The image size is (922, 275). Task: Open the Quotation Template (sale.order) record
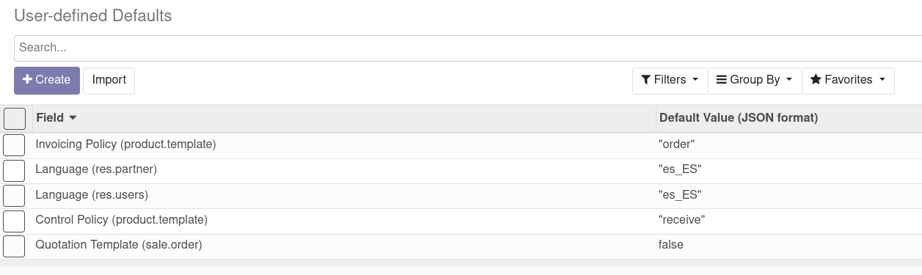(119, 245)
